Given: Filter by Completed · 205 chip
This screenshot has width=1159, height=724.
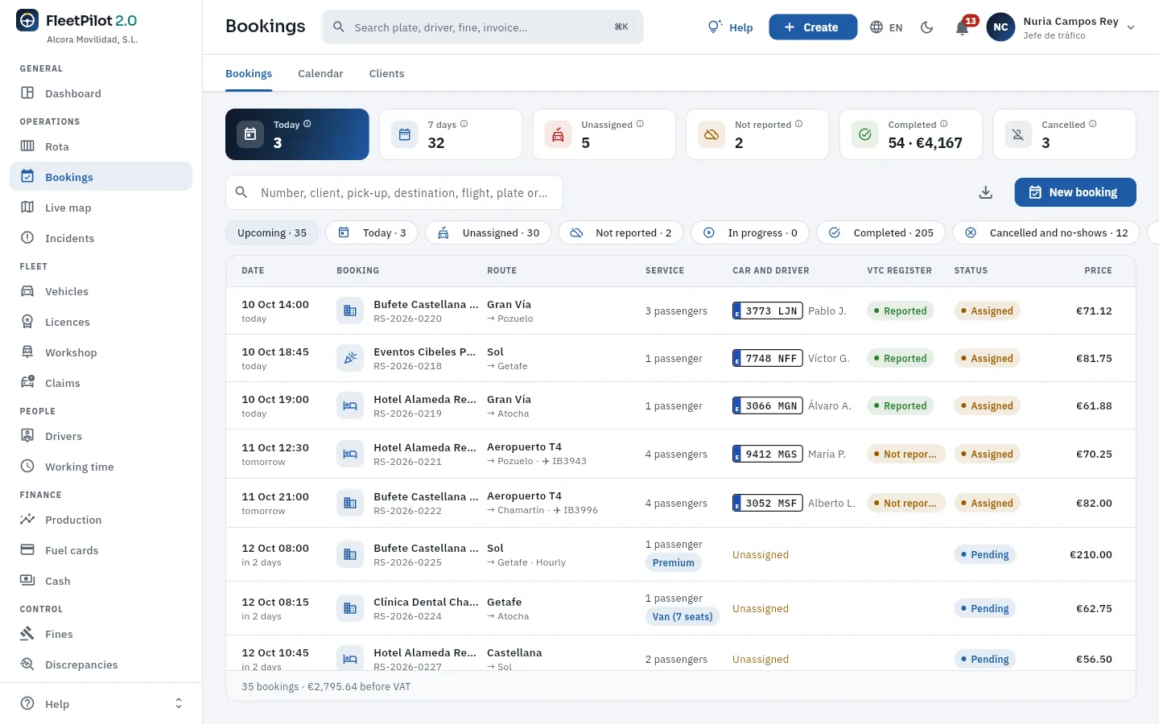Looking at the screenshot, I should [x=881, y=232].
